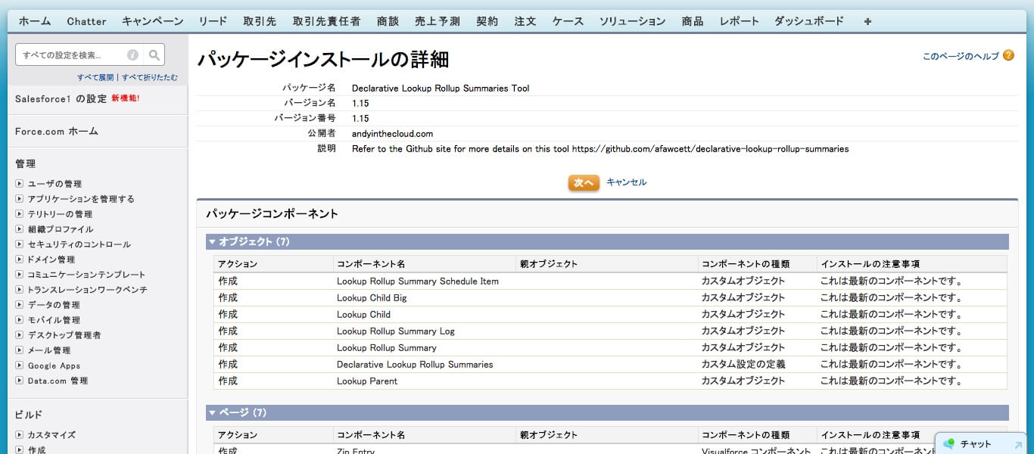1034x454 pixels.
Task: Click the info icon inside the search box
Action: tap(132, 54)
